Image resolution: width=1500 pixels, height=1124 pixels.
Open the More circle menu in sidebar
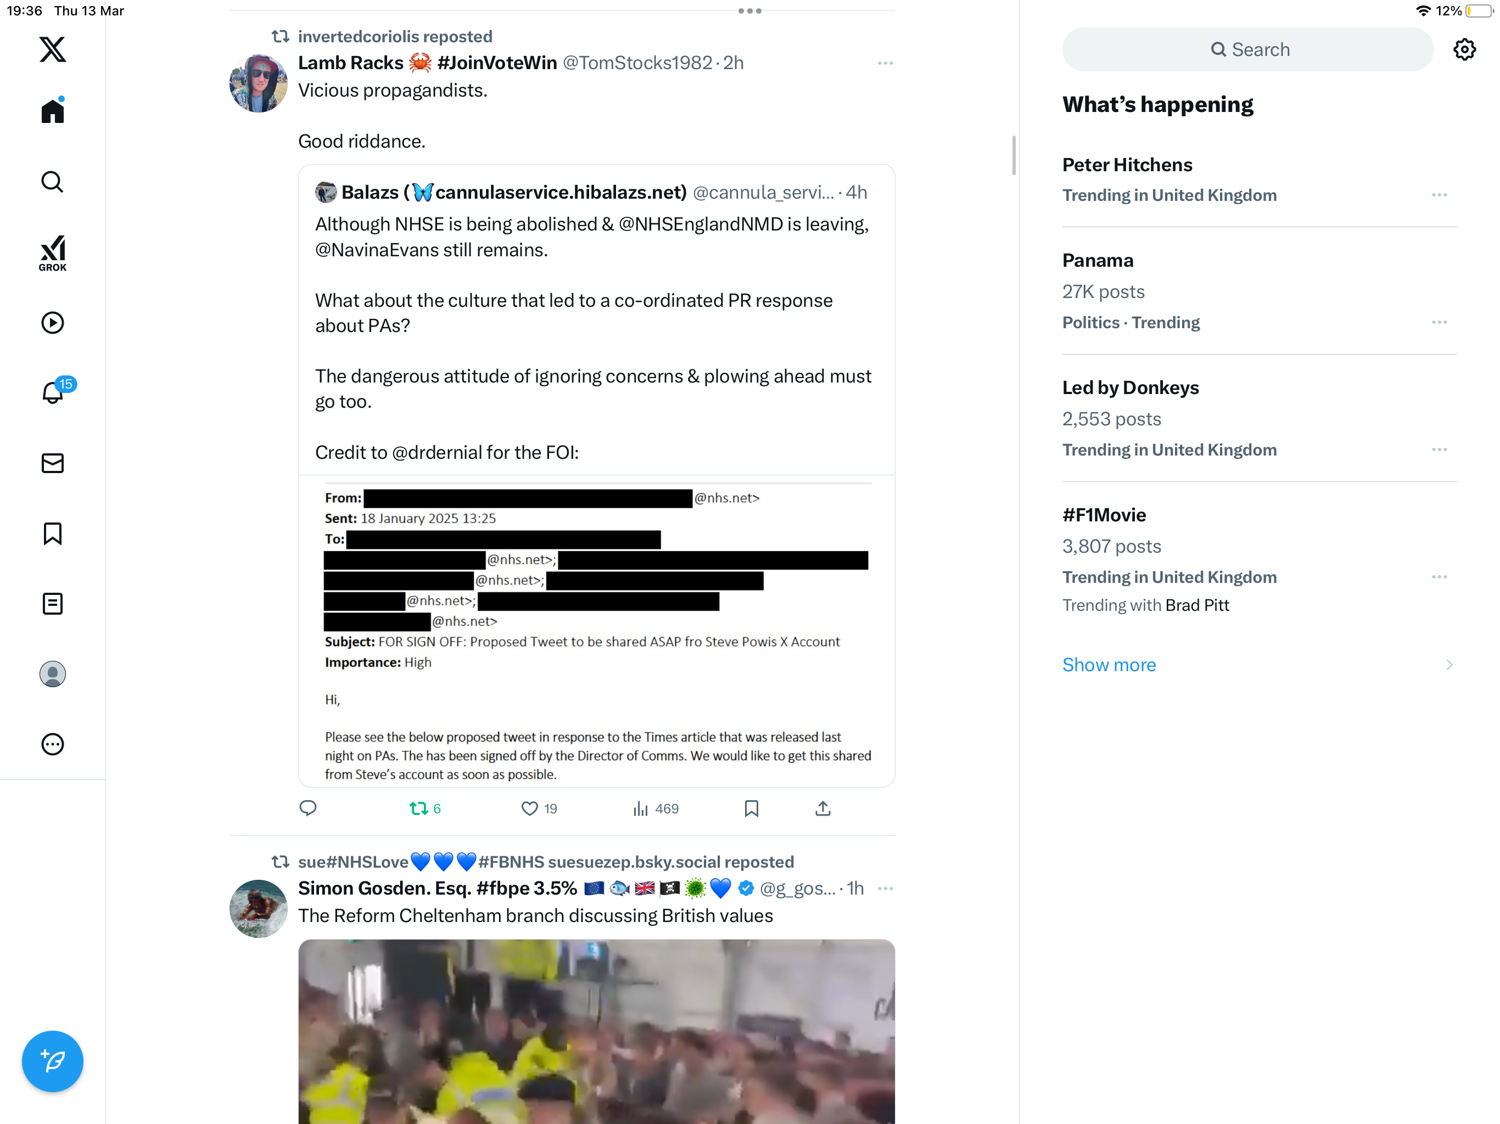coord(52,744)
